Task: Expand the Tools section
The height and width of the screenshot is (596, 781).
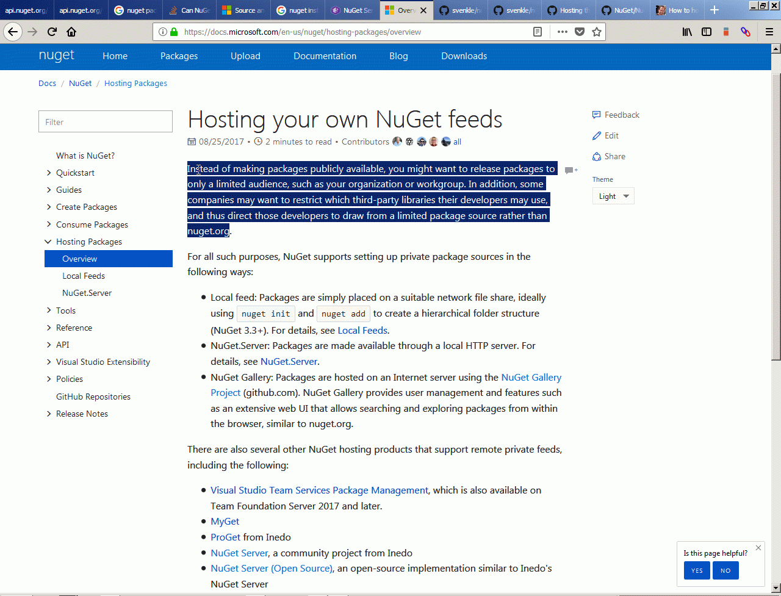Action: click(x=49, y=311)
